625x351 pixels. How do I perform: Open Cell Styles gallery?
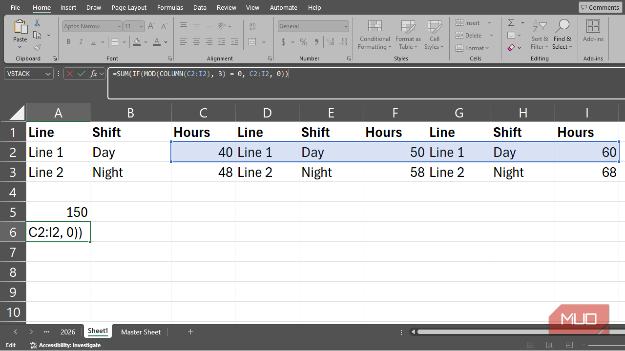pos(434,35)
